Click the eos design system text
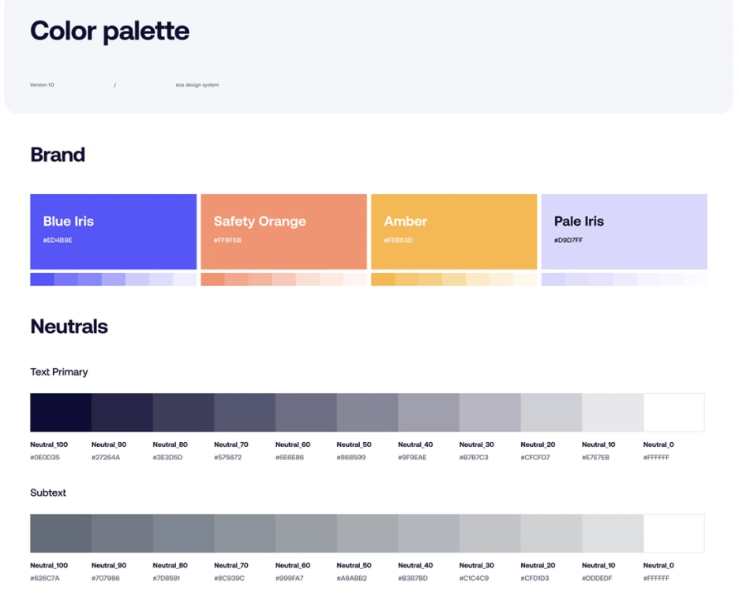Screen dimensions: 739x607 [197, 84]
